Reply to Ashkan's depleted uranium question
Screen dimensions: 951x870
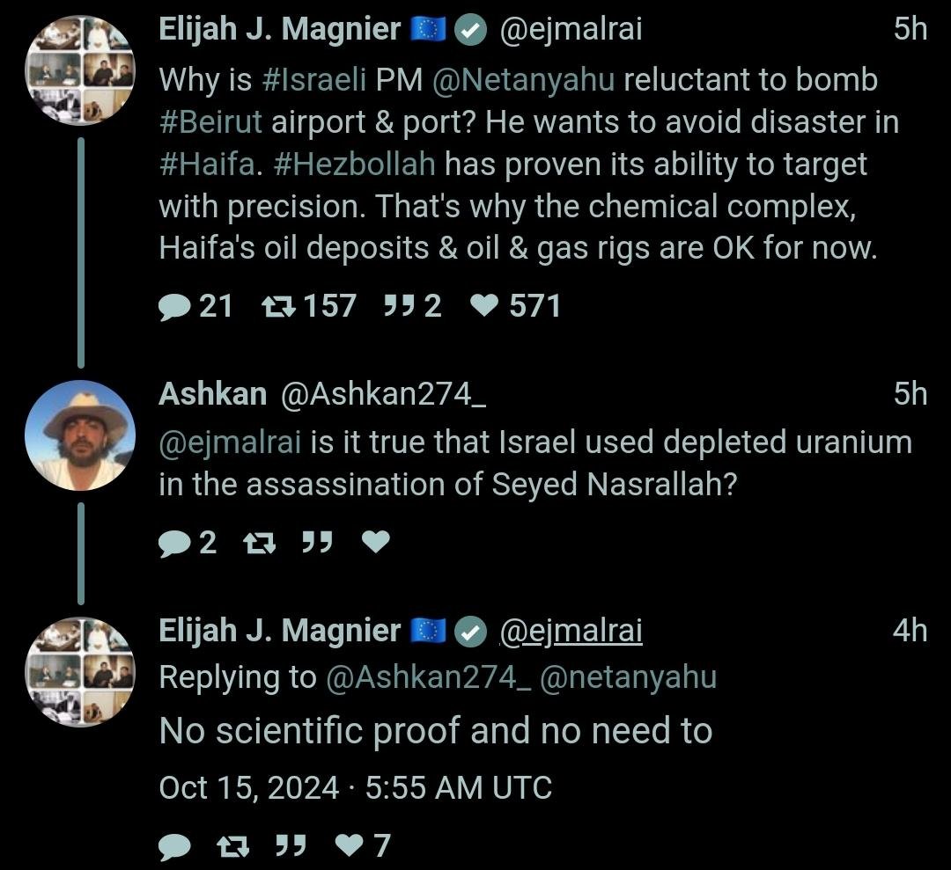point(175,543)
